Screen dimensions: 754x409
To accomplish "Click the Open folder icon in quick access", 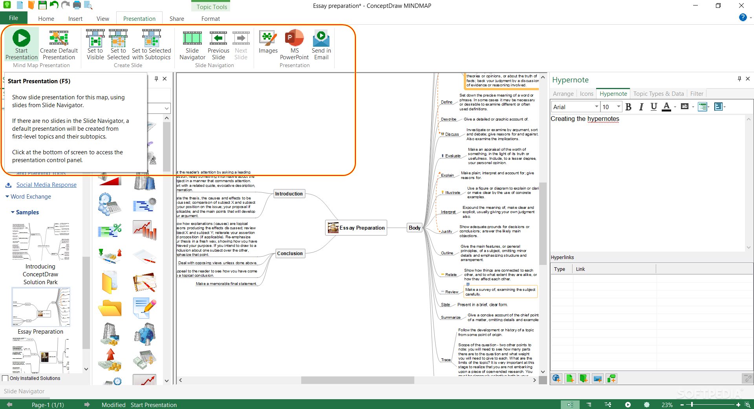I will pos(31,5).
